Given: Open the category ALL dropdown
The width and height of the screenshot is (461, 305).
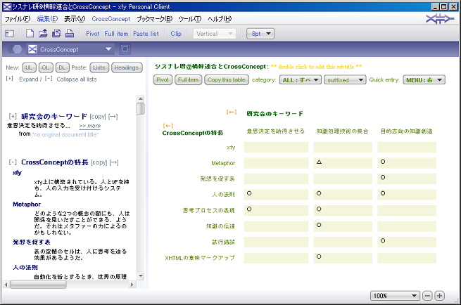Looking at the screenshot, I should [x=301, y=80].
